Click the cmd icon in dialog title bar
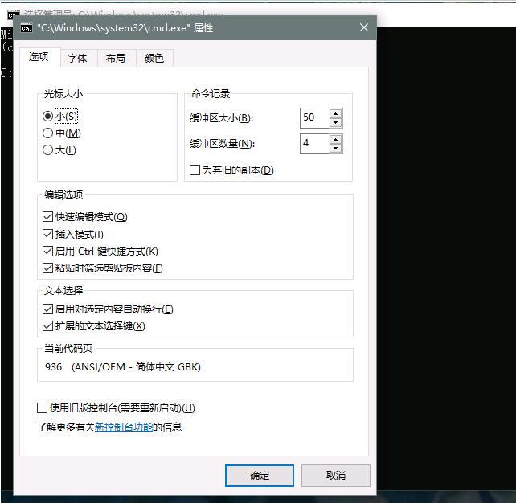 pyautogui.click(x=27, y=28)
